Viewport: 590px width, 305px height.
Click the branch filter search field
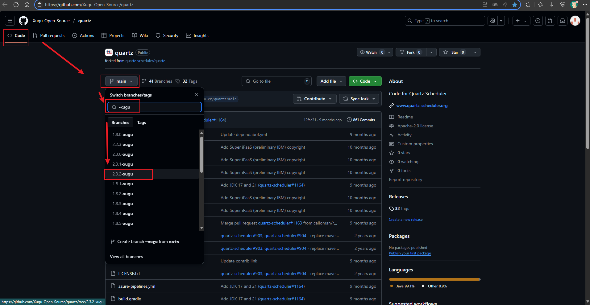[x=157, y=107]
